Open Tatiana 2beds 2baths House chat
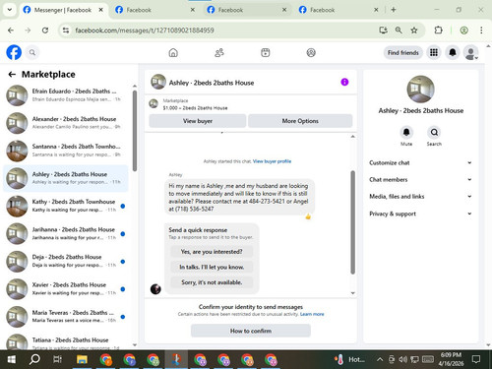492x369 pixels. (x=66, y=341)
